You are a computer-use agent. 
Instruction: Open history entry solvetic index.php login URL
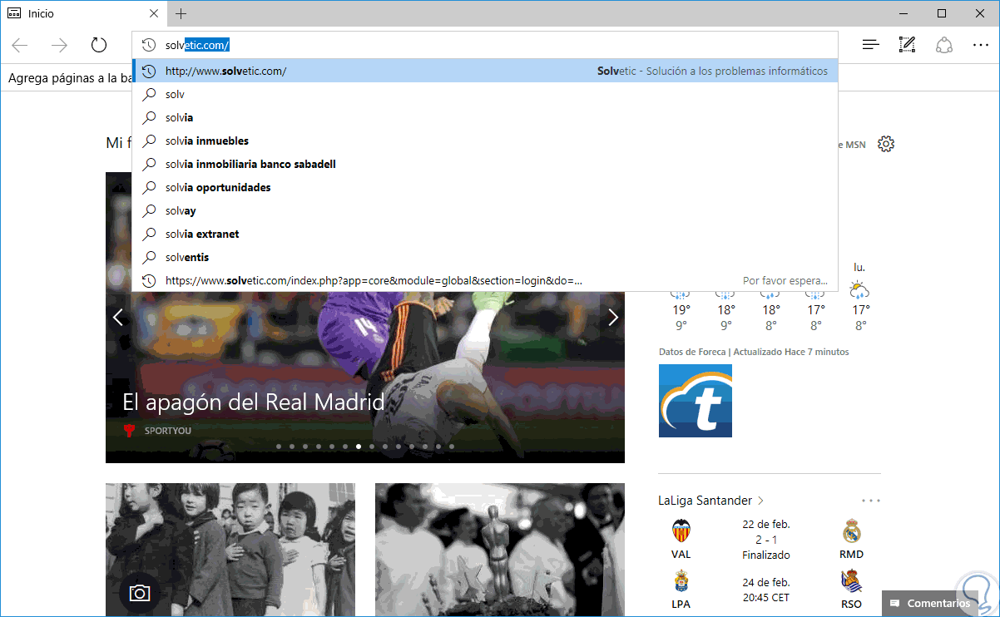tap(485, 281)
